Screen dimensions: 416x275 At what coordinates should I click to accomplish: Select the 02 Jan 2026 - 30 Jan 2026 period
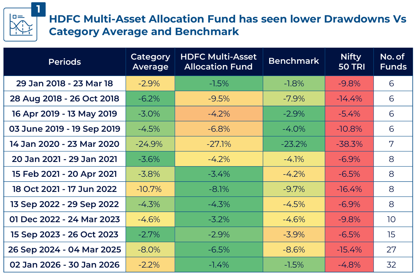[65, 265]
